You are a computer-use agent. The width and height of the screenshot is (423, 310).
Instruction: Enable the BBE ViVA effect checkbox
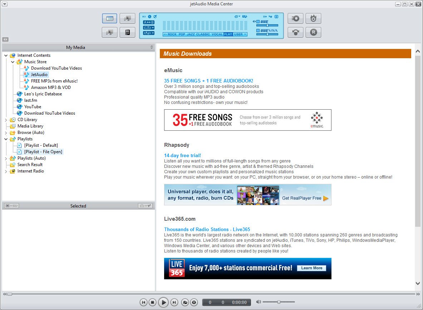[258, 30]
